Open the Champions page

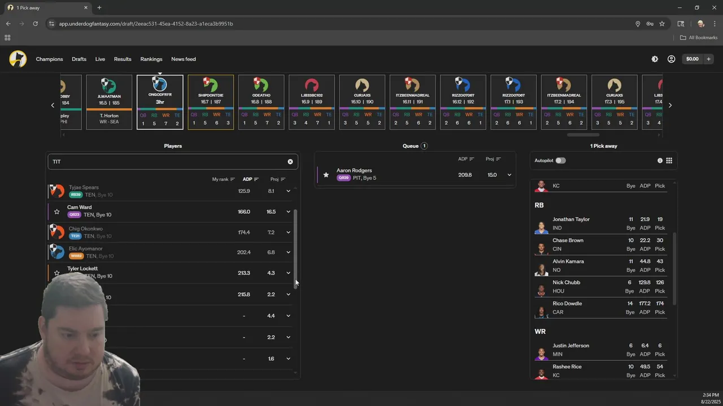(49, 59)
